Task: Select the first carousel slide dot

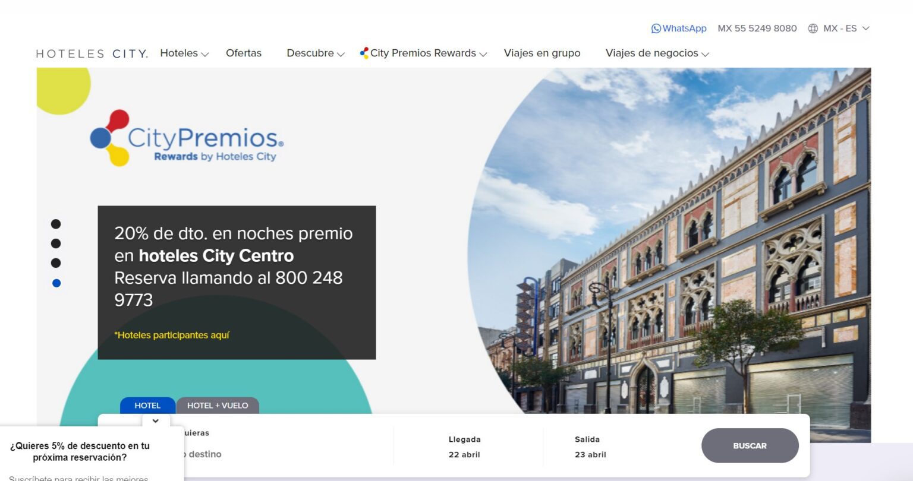Action: point(56,224)
